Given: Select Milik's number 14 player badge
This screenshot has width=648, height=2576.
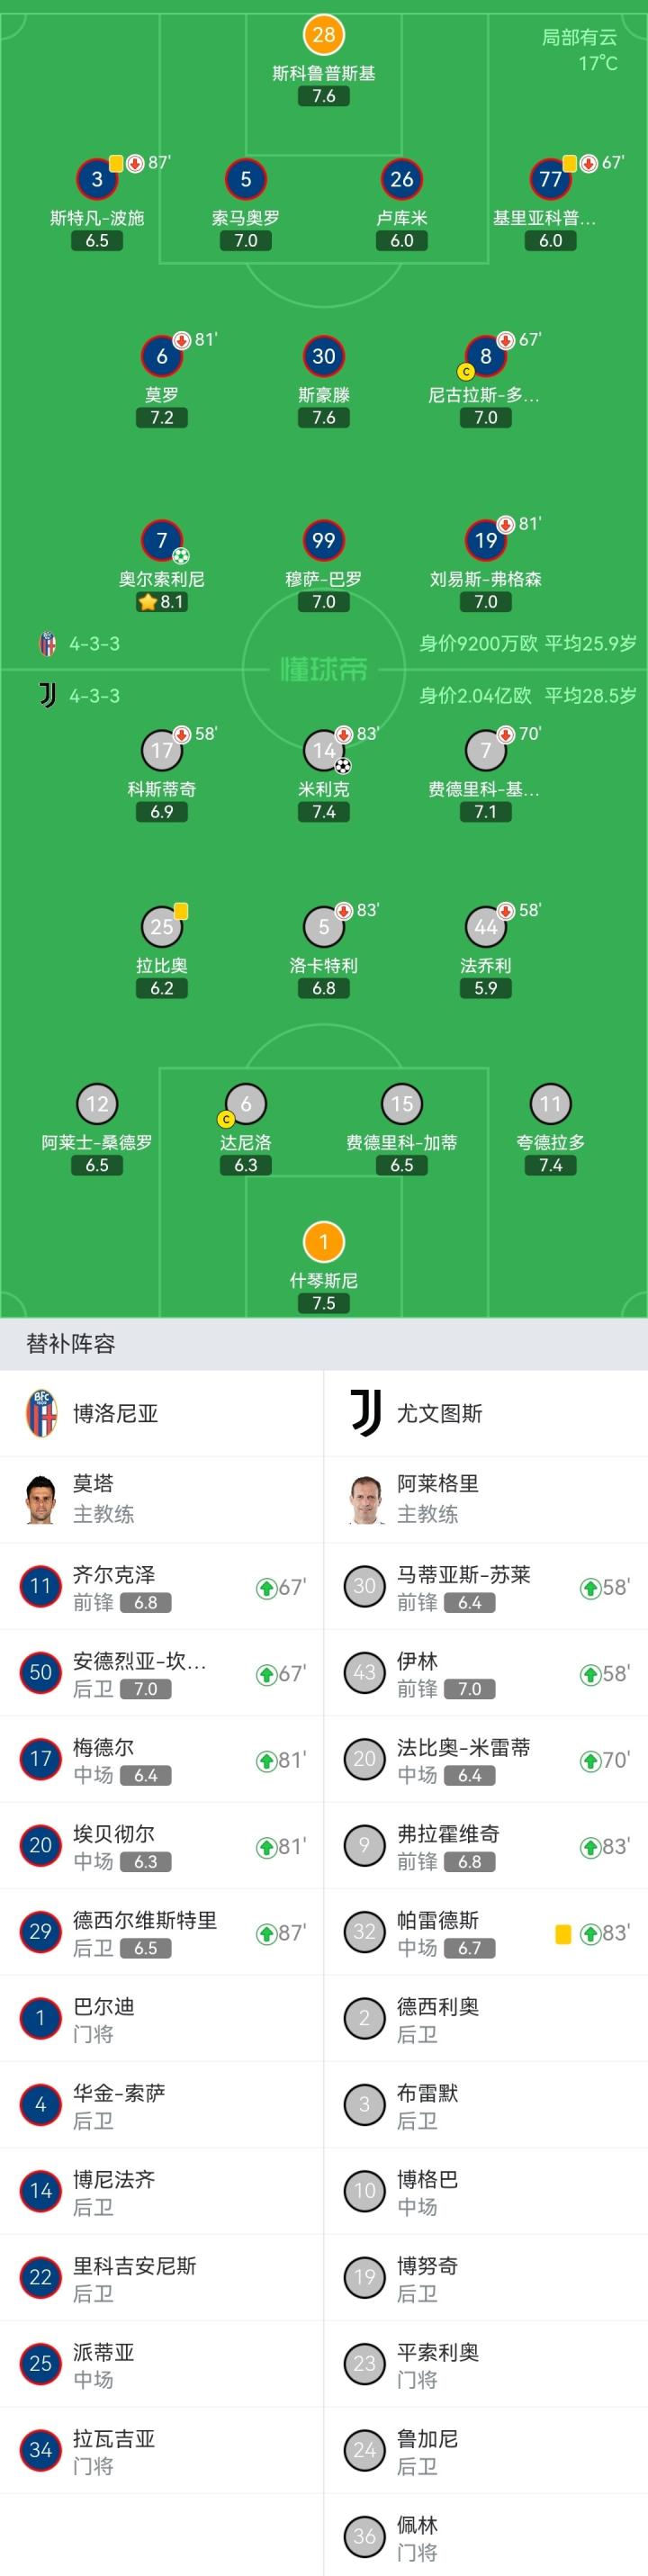Looking at the screenshot, I should 323,750.
